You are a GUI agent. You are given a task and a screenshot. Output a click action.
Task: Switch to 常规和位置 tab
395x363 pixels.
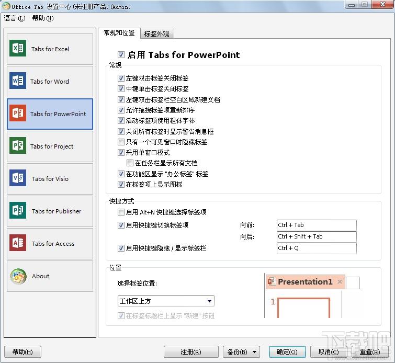pyautogui.click(x=119, y=33)
